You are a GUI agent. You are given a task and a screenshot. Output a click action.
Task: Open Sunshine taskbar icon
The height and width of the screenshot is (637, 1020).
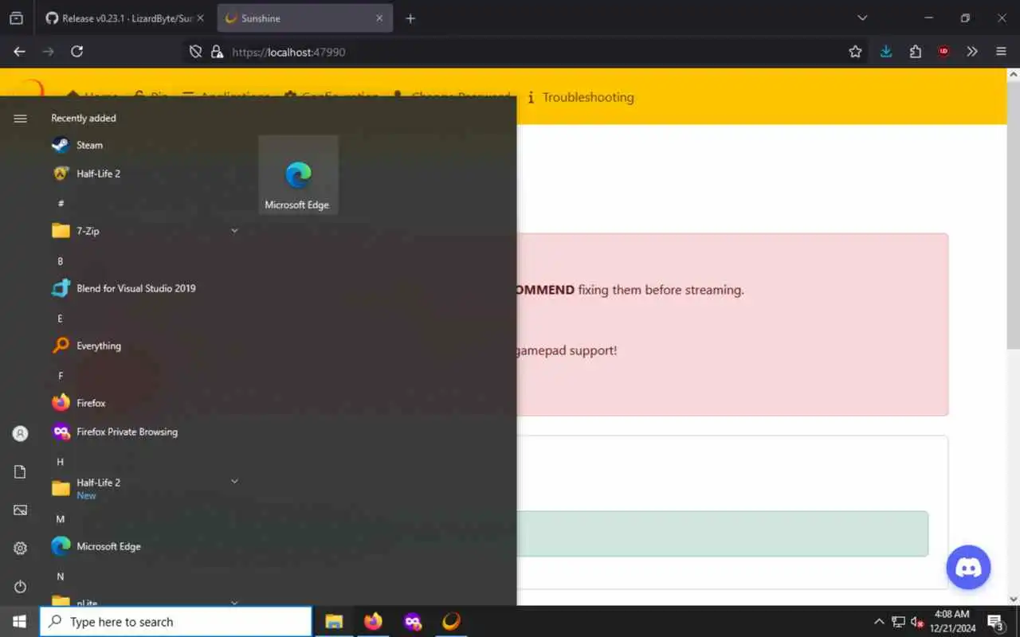[x=451, y=622]
